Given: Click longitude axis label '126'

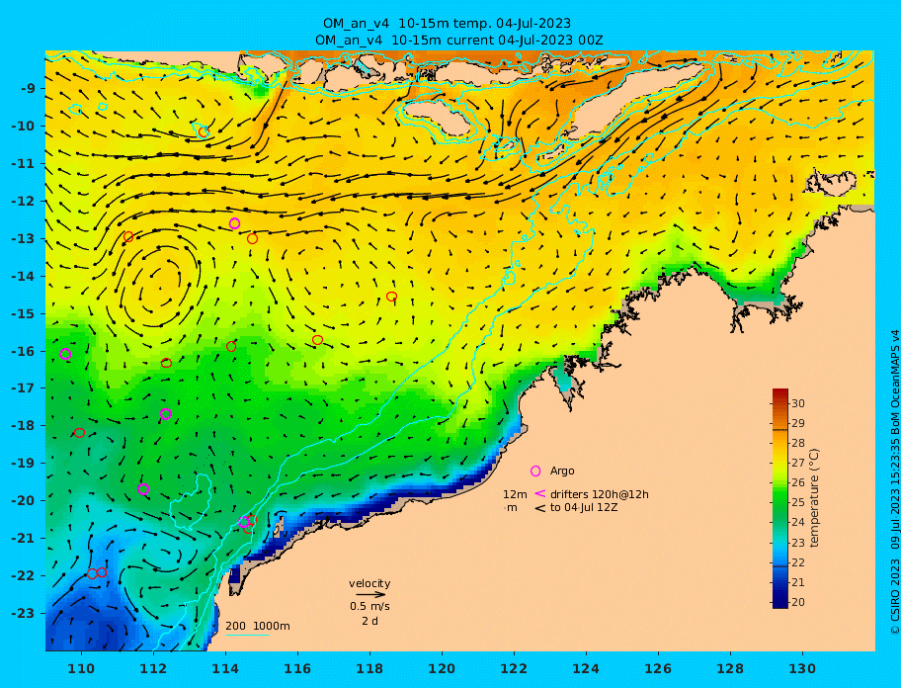Looking at the screenshot, I should [x=659, y=669].
